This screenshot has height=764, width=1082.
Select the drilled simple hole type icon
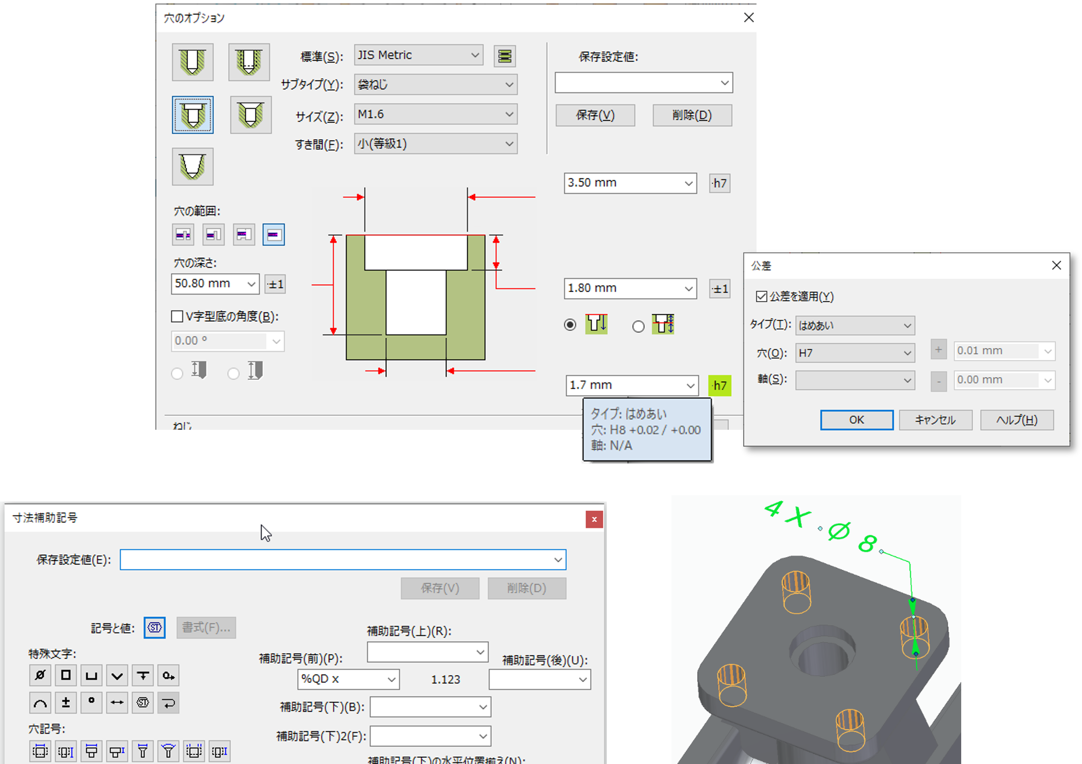pyautogui.click(x=193, y=62)
